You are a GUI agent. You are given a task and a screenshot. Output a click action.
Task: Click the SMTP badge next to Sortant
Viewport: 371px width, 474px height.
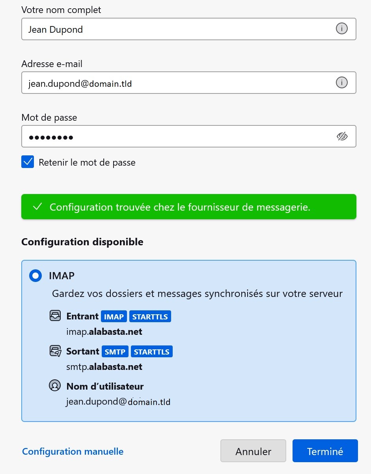click(x=115, y=351)
